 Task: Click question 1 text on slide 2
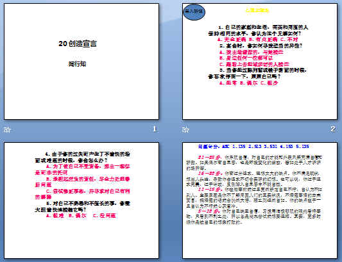tap(258, 31)
